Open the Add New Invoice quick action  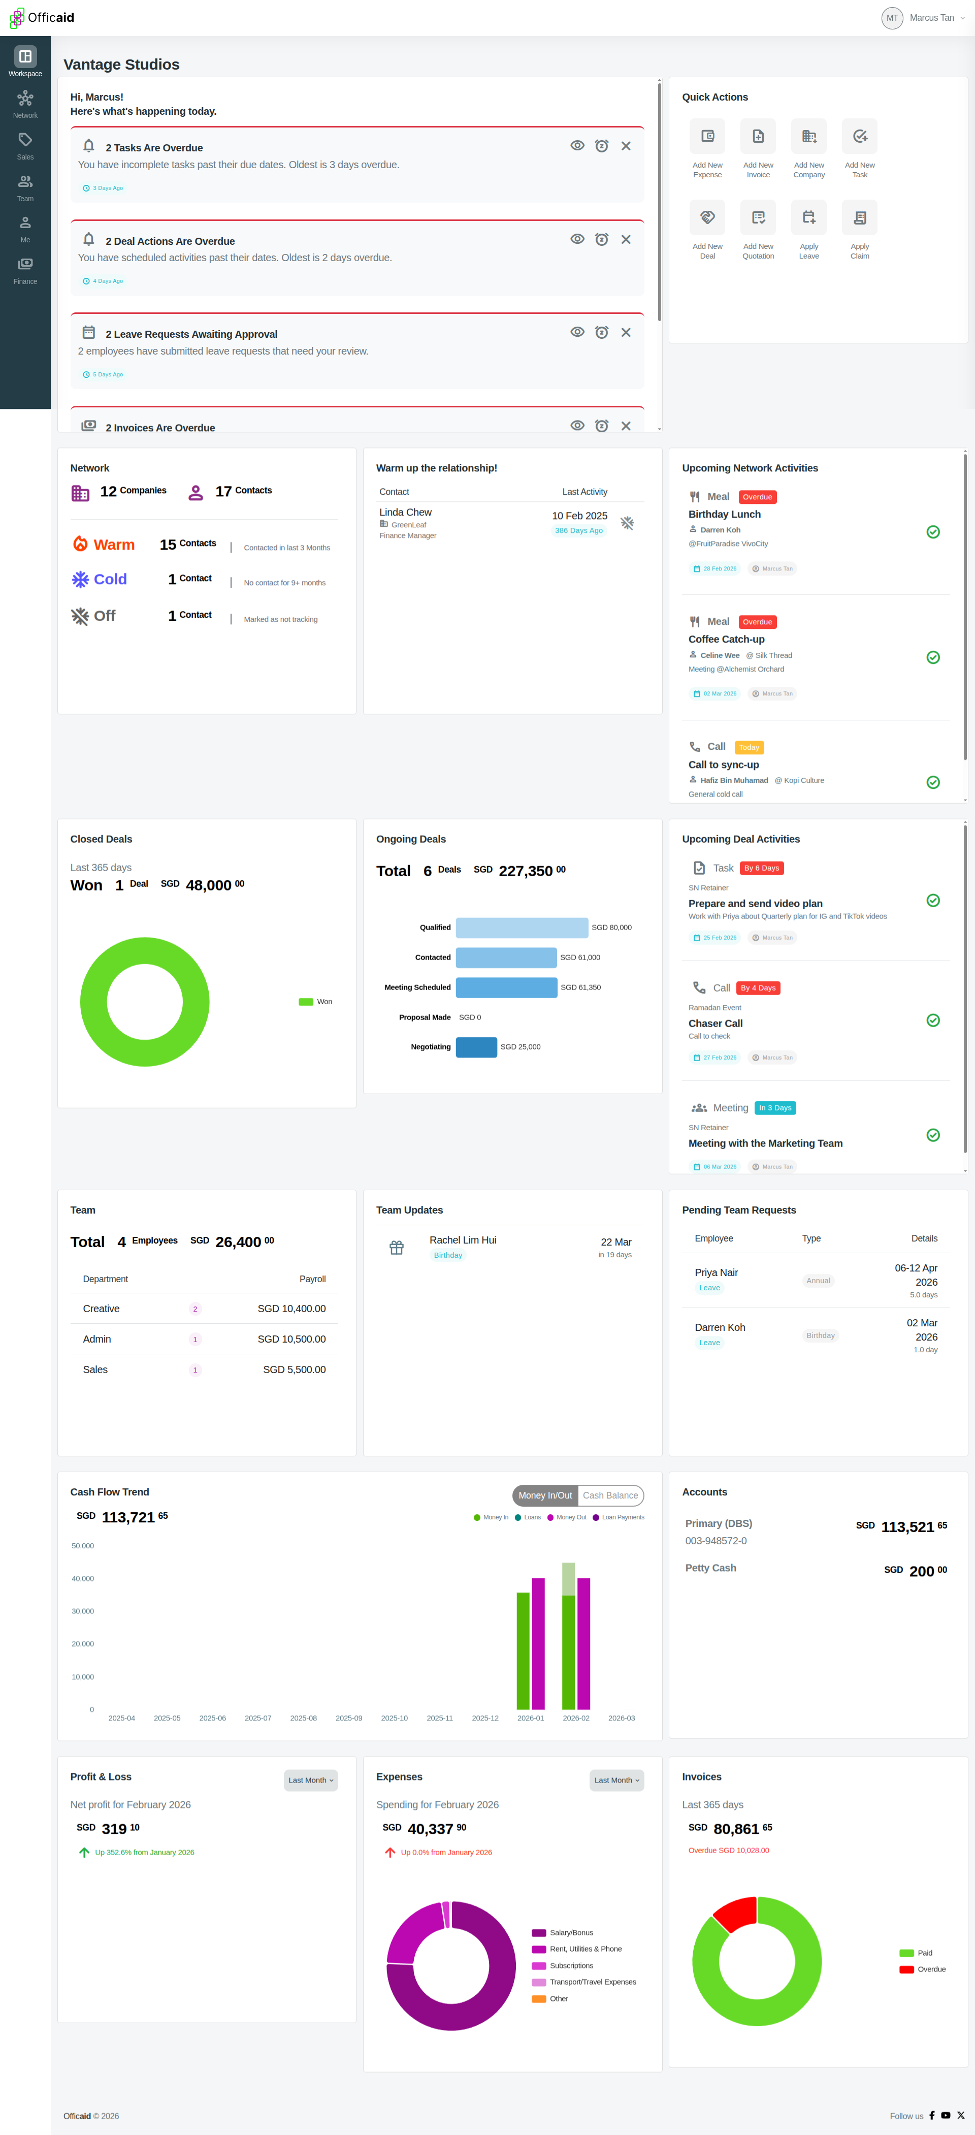(x=757, y=136)
